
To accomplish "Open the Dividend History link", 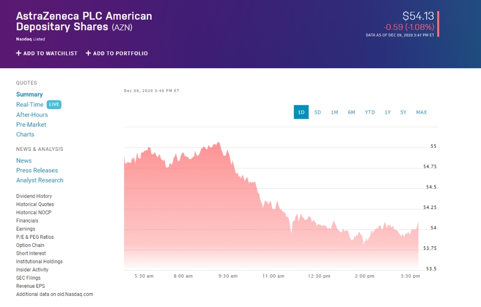I will (34, 196).
